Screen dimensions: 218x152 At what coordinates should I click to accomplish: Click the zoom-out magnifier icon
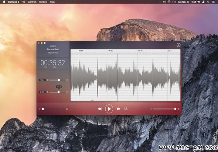(40, 109)
